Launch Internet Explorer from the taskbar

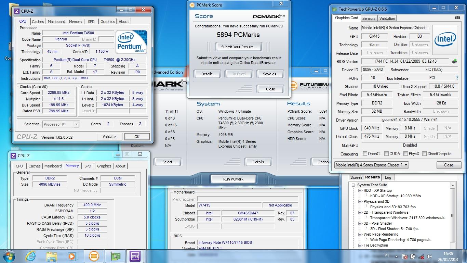click(31, 256)
